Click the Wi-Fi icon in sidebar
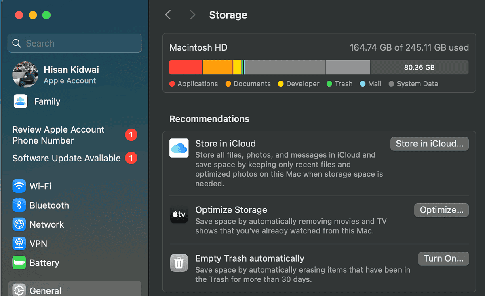 (x=19, y=186)
